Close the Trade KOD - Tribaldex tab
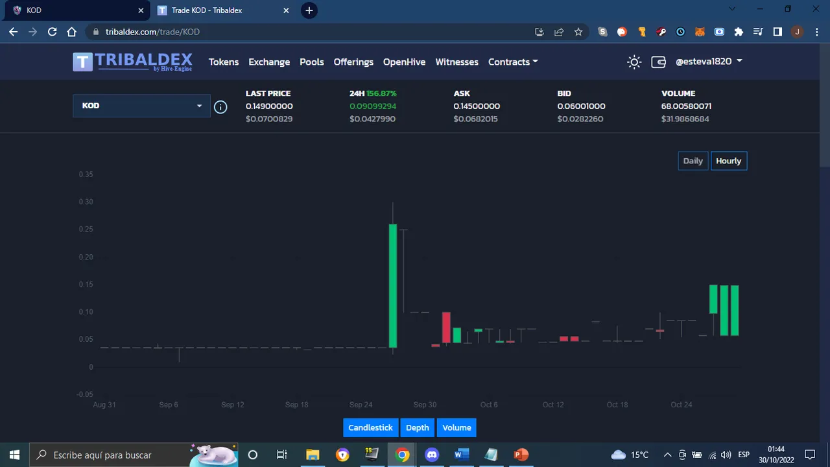Viewport: 830px width, 467px height. coord(287,10)
